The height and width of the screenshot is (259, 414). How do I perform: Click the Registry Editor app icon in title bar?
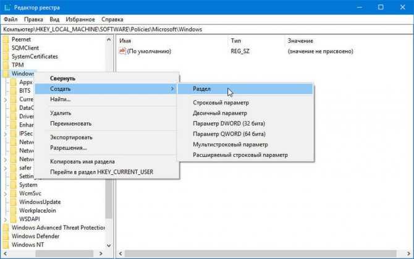(x=7, y=7)
